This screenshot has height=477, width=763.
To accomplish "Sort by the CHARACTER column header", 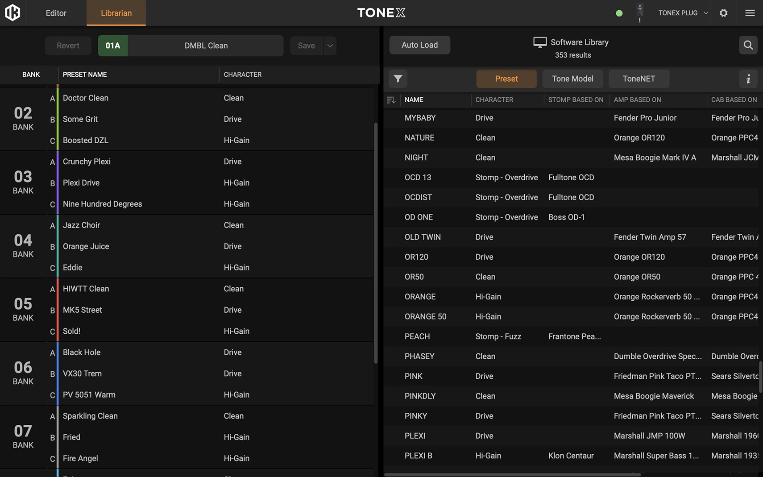I will [x=494, y=100].
